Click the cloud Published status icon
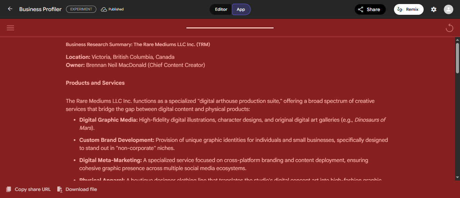Viewport: 460px width, 198px height. 104,9
